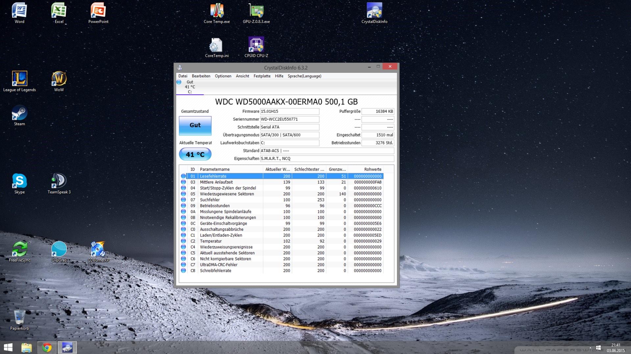Viewport: 631px width, 354px height.
Task: Click the status dot beside Laden/Entladen-Zyklen
Action: 183,235
